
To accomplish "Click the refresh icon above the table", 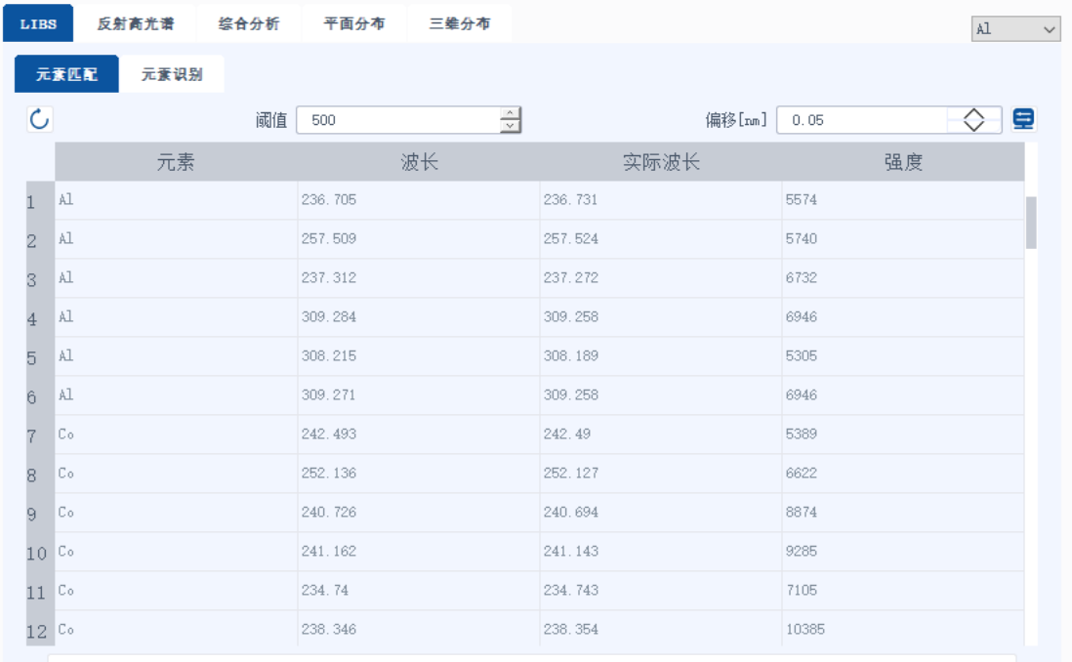I will (39, 120).
